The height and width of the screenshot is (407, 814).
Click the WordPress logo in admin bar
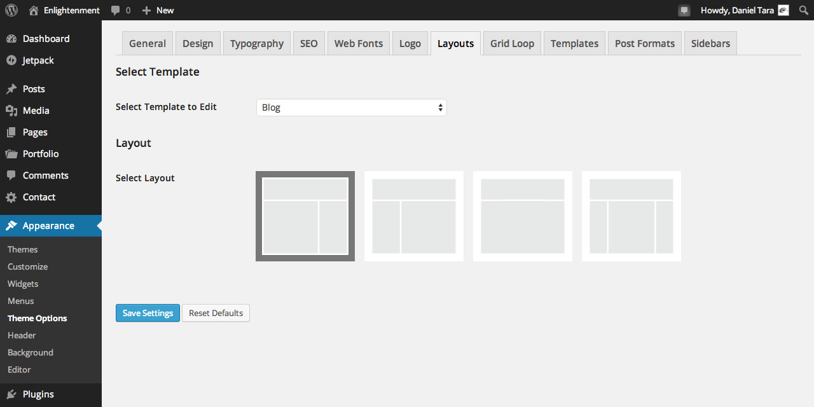[10, 10]
